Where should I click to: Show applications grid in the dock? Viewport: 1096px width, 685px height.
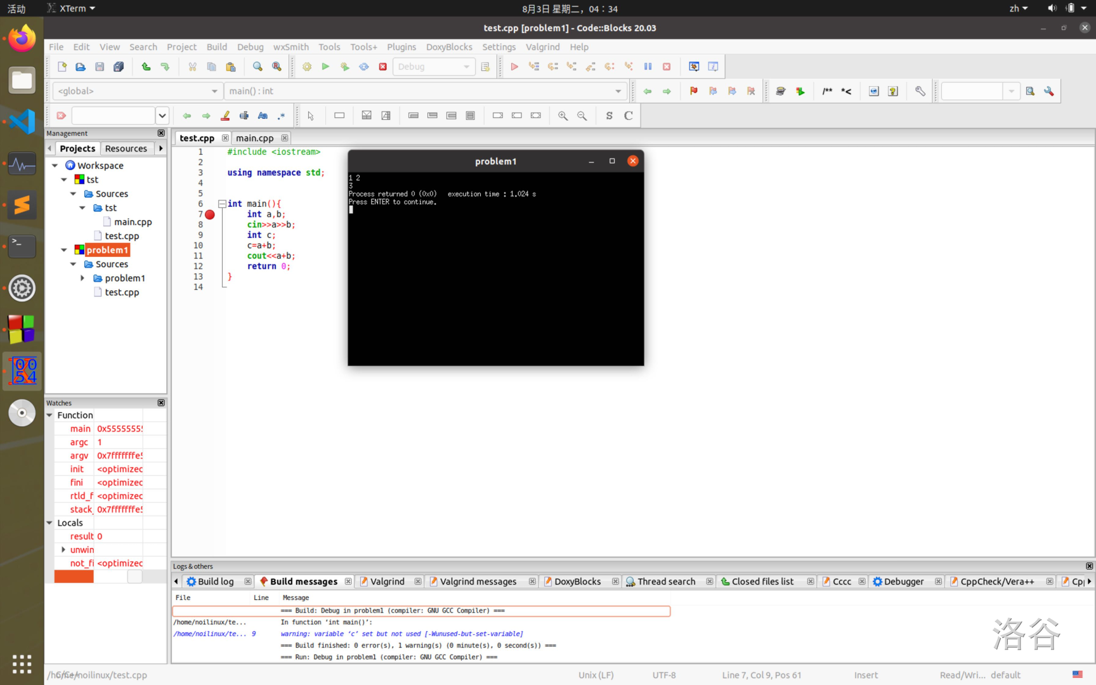coord(22,663)
